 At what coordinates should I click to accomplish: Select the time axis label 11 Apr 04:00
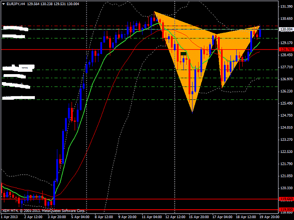pos(152,217)
